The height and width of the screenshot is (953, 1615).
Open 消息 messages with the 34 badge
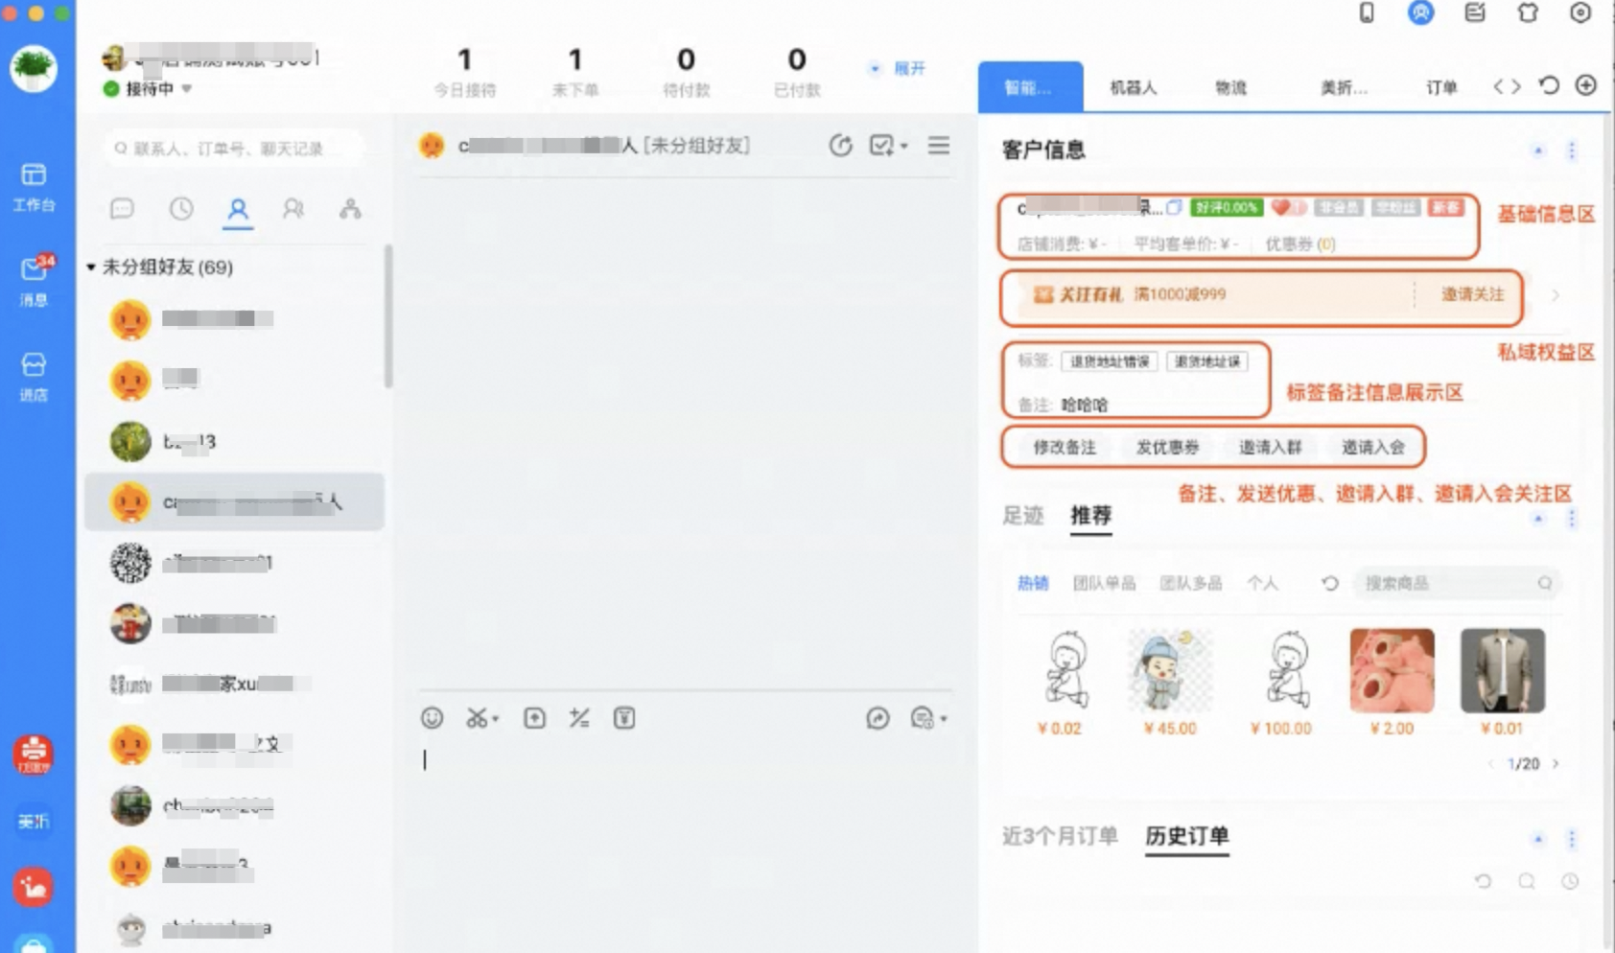34,280
